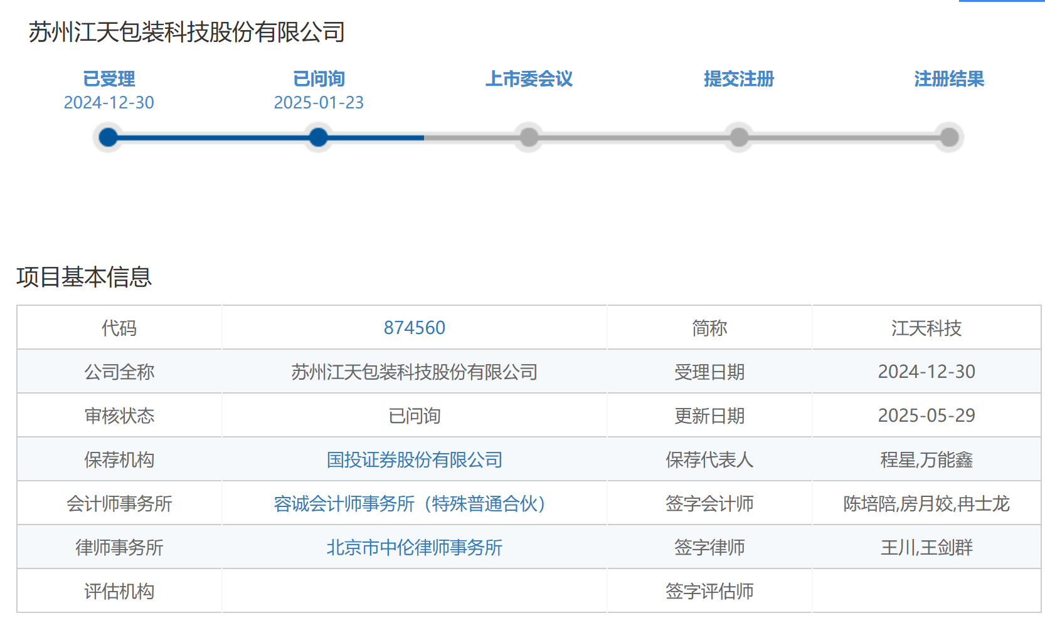Image resolution: width=1045 pixels, height=638 pixels.
Task: Click the 公司全称 value cell in table
Action: pos(415,372)
